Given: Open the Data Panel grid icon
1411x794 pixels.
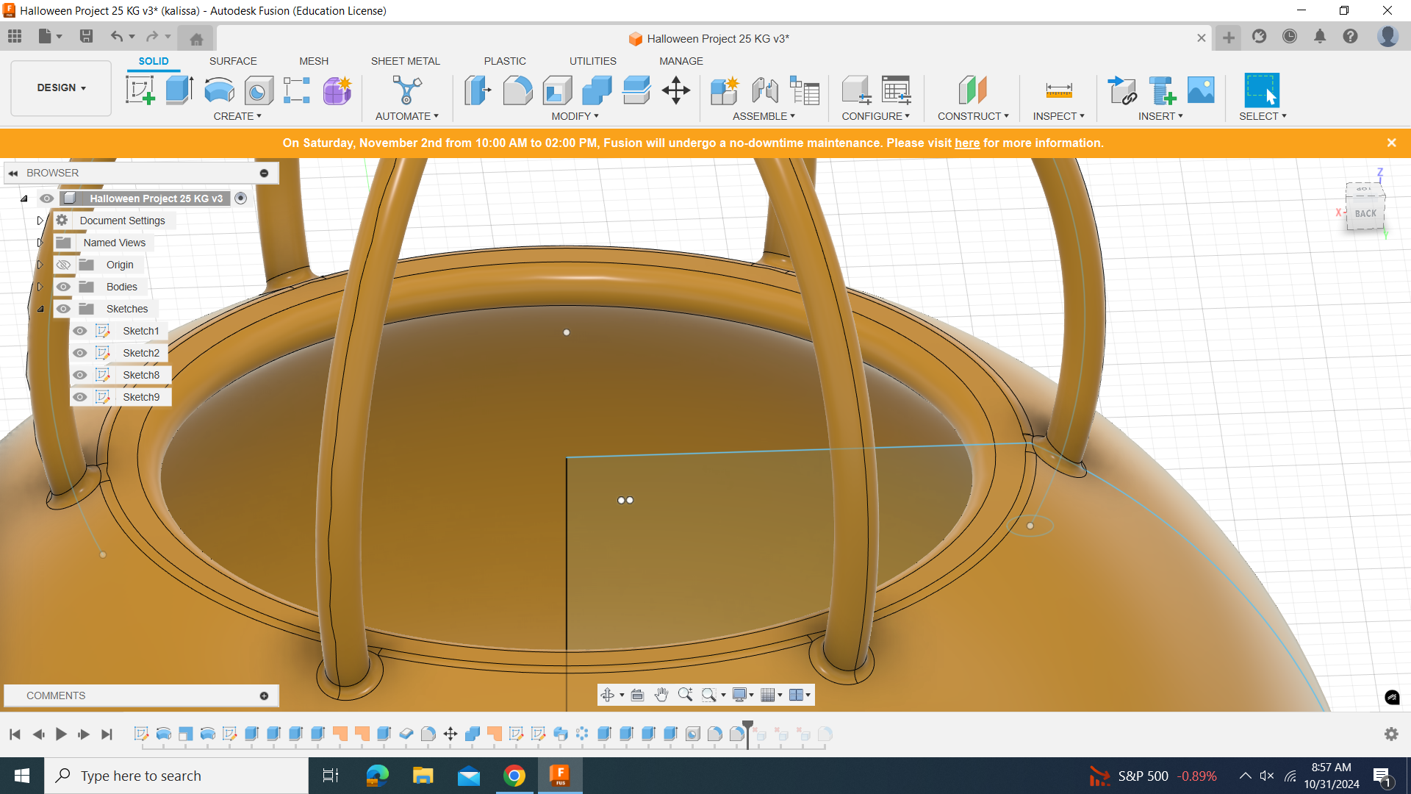Looking at the screenshot, I should tap(15, 36).
